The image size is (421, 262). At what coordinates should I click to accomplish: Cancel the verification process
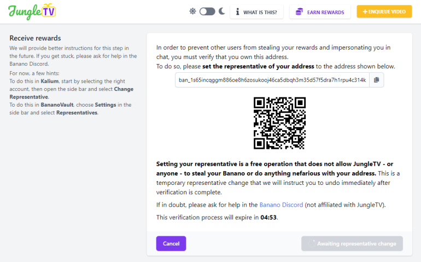point(171,243)
